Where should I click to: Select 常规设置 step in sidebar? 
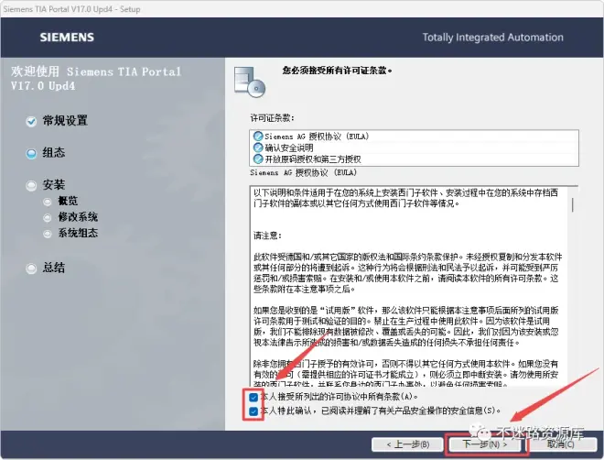point(65,121)
